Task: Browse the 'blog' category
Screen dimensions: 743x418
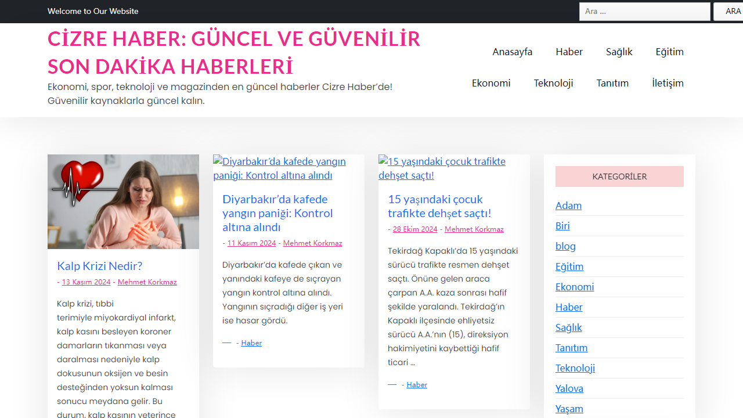Action: (565, 246)
